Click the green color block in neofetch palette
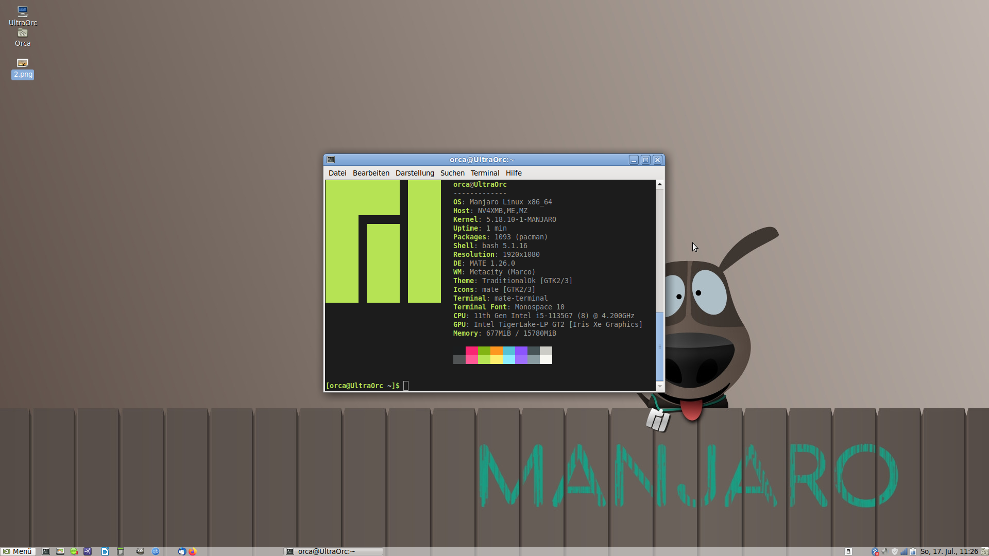The image size is (989, 556). click(x=484, y=355)
